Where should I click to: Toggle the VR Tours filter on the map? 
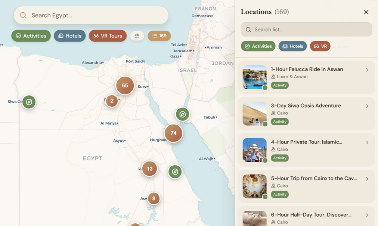[108, 36]
